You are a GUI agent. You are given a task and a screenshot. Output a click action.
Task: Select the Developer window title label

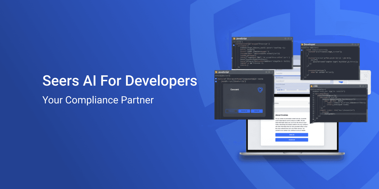click(309, 44)
